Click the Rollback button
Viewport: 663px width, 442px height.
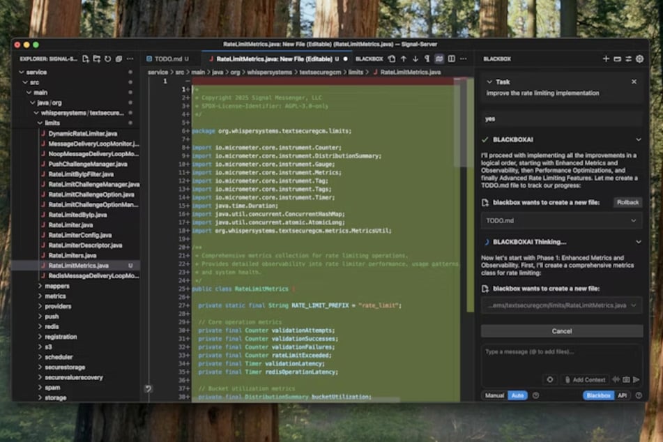[x=627, y=202]
